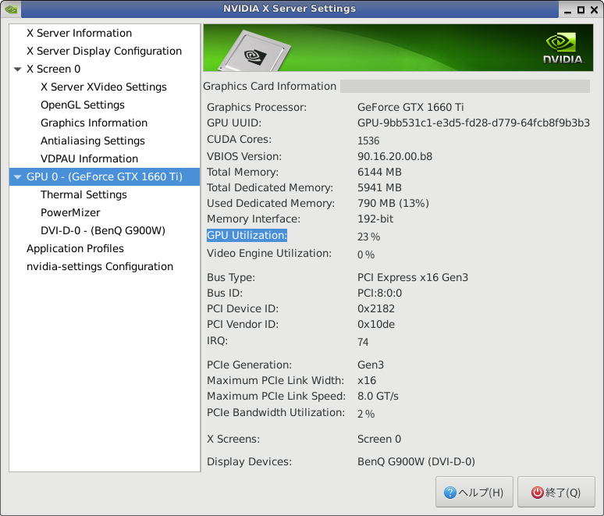This screenshot has height=516, width=604.
Task: Select GPU 0 - (GeForce GTX 1660 Ti)
Action: coord(105,177)
